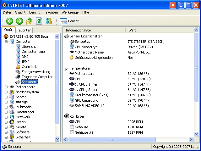Expand the Netzwerk tree node
Screen dimensions: 201x151
coord(6,117)
